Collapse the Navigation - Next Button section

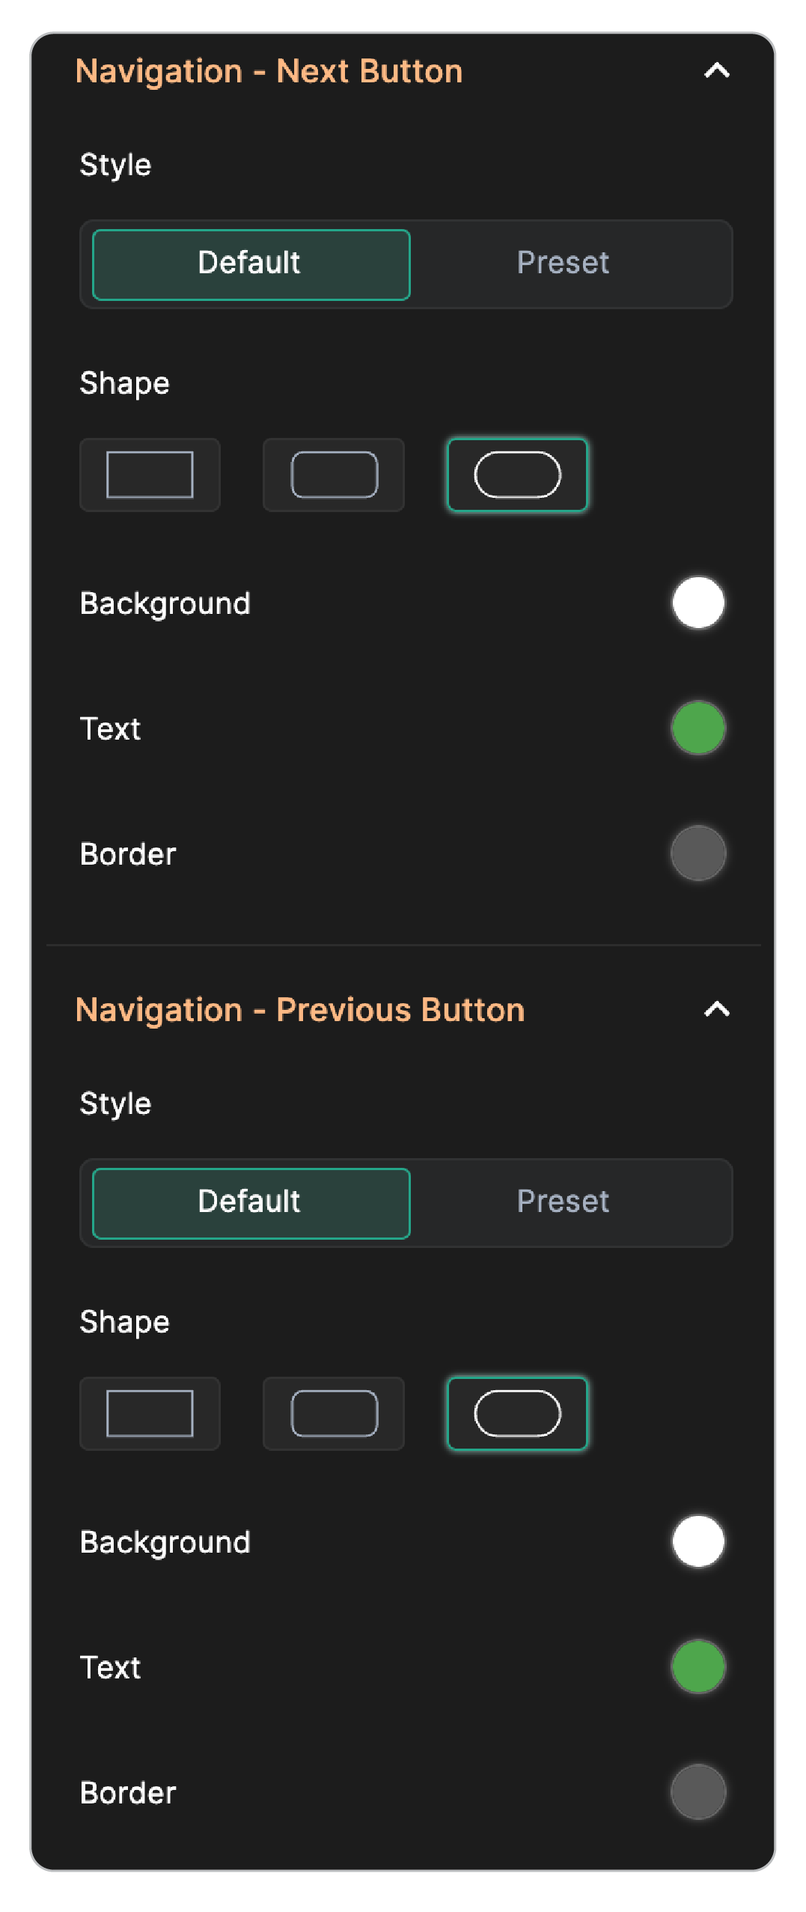click(x=717, y=71)
